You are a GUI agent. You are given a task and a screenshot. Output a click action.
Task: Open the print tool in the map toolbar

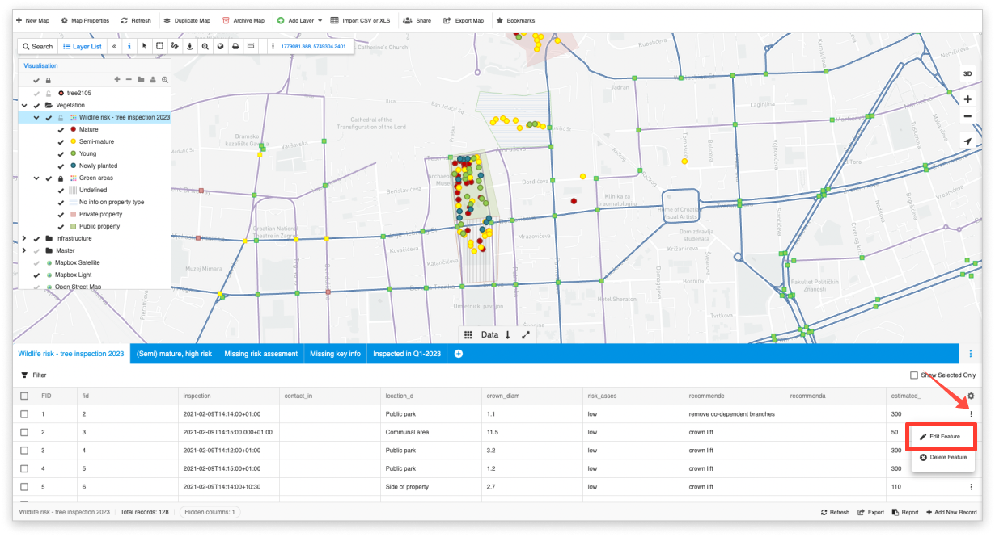coord(236,47)
